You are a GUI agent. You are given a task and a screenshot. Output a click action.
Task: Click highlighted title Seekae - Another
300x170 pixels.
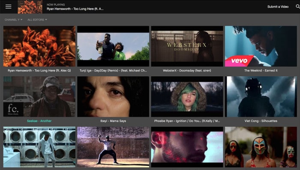39,121
